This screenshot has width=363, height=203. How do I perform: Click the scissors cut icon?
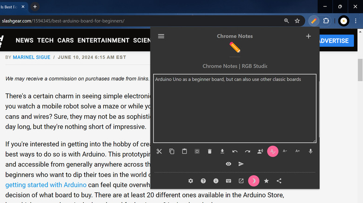point(159,151)
